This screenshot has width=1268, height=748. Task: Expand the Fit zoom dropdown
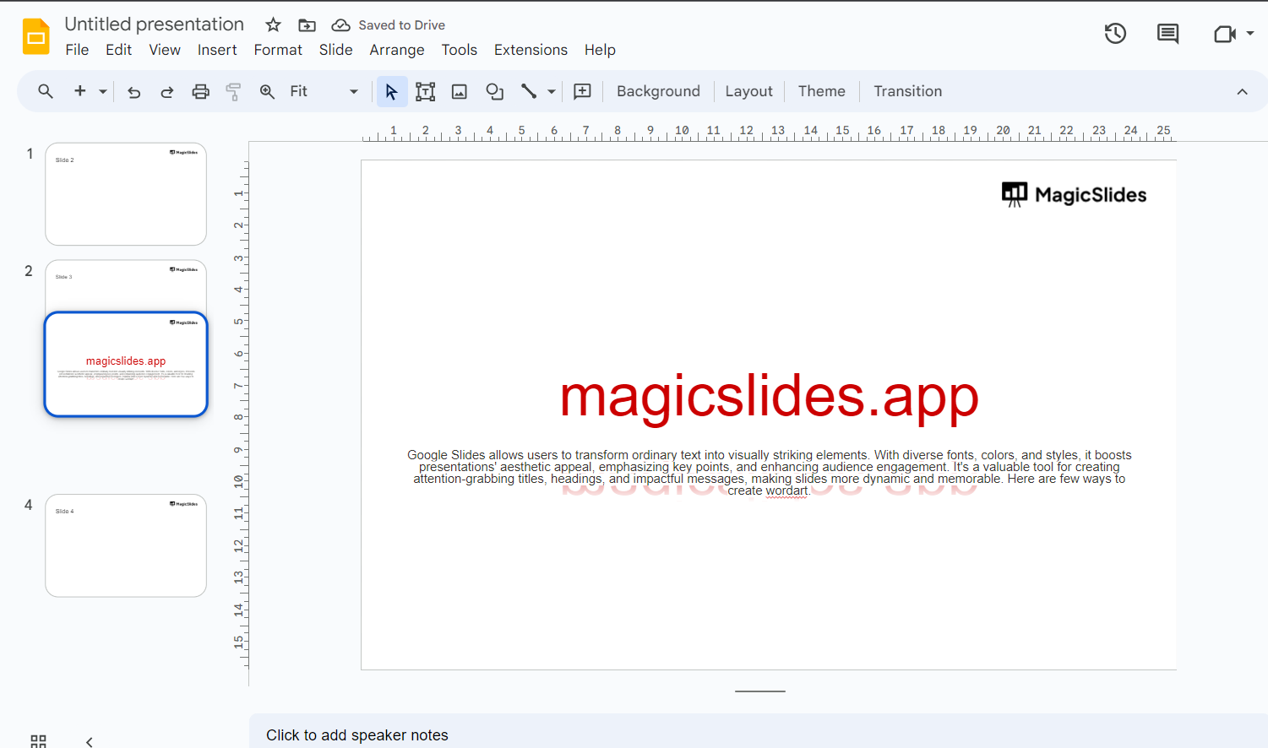(353, 92)
